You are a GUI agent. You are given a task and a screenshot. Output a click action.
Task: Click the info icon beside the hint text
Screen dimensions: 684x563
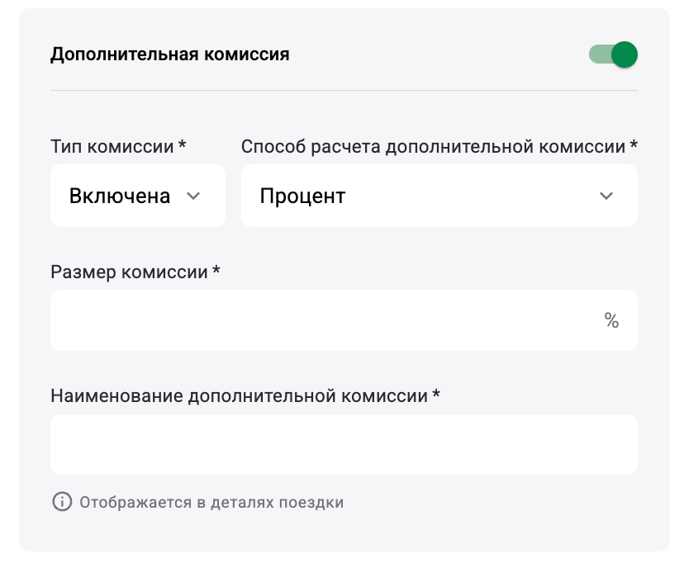coord(62,502)
